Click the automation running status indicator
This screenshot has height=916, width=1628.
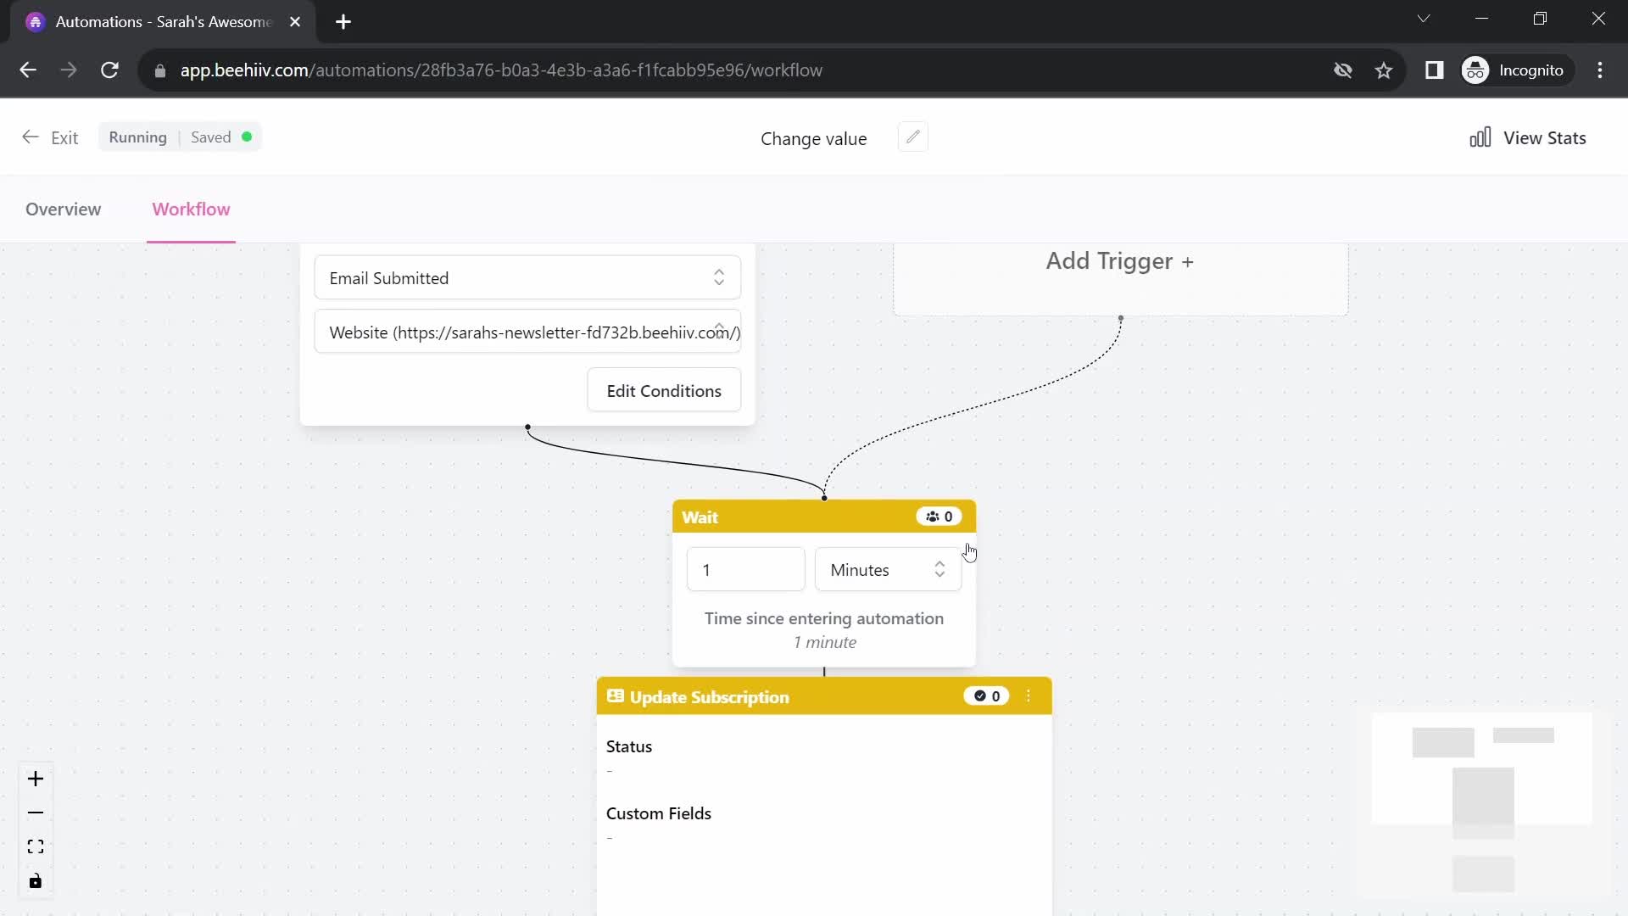click(137, 137)
